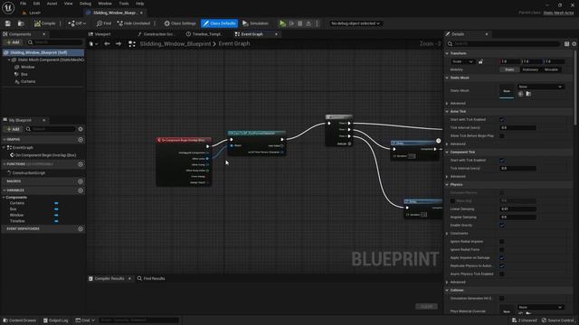
Task: Toggle the scale ratio lock icon
Action: (480, 62)
